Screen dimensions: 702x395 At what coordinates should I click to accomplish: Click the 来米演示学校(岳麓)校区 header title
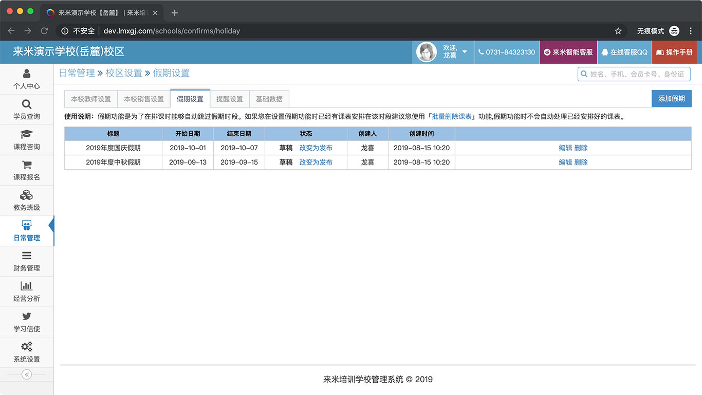[x=69, y=51]
